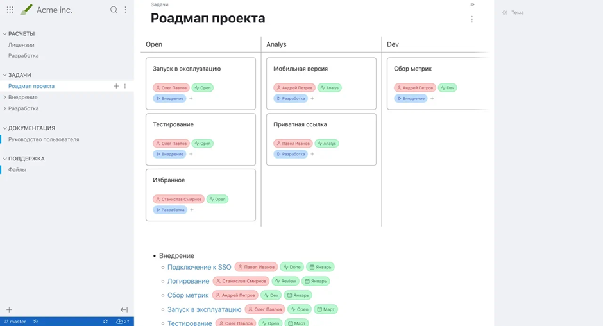Image resolution: width=603 pixels, height=326 pixels.
Task: Add a new item with the bottom-left plus
Action: 9,309
